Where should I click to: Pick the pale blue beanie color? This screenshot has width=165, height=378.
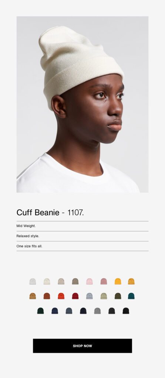[90, 296]
